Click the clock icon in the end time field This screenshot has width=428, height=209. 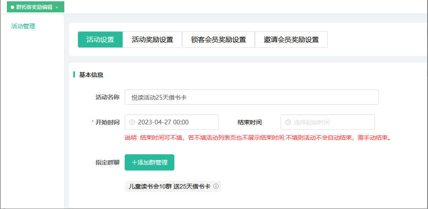click(x=288, y=122)
